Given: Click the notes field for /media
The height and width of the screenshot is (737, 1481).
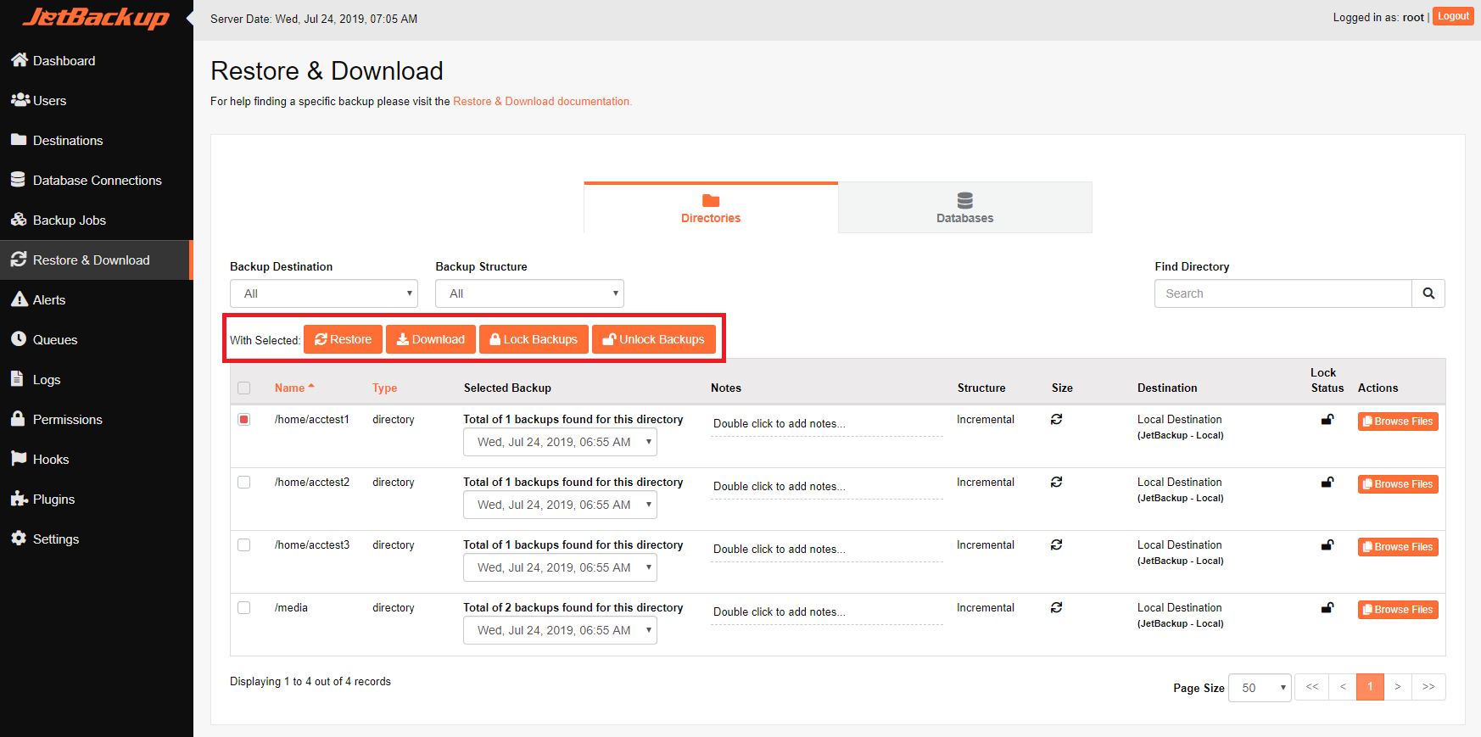Looking at the screenshot, I should (827, 612).
